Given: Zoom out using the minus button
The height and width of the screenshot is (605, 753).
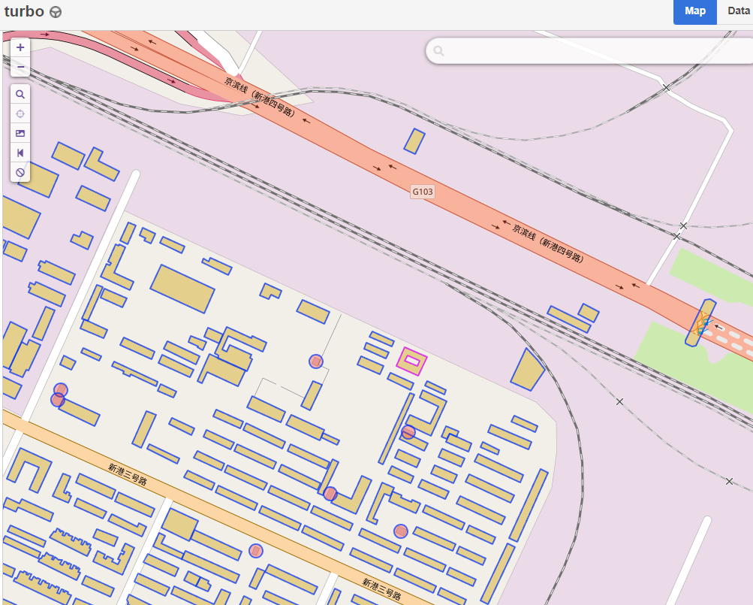Looking at the screenshot, I should click(x=20, y=67).
